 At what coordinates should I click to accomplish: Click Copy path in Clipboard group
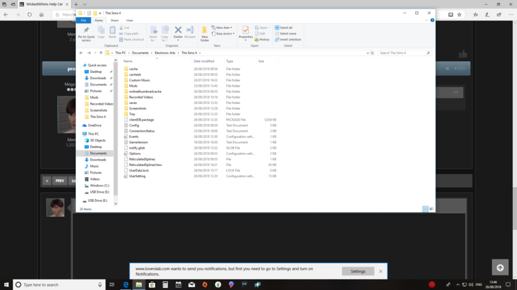coord(129,34)
